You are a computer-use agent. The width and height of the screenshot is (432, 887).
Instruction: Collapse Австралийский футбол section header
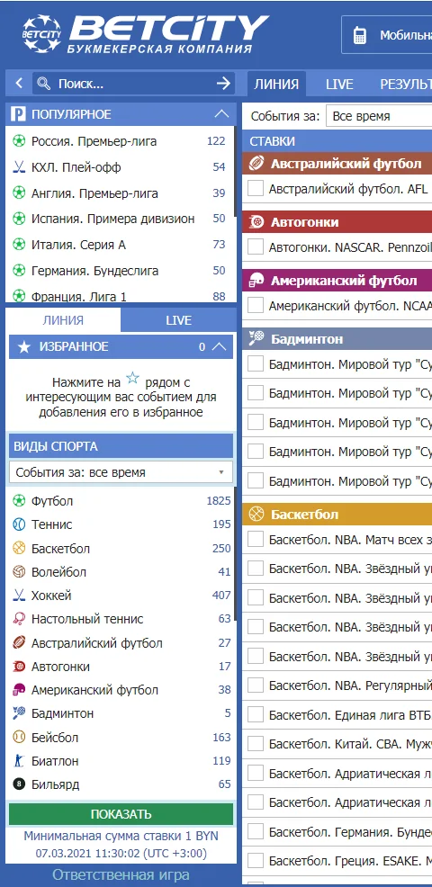coord(337,164)
